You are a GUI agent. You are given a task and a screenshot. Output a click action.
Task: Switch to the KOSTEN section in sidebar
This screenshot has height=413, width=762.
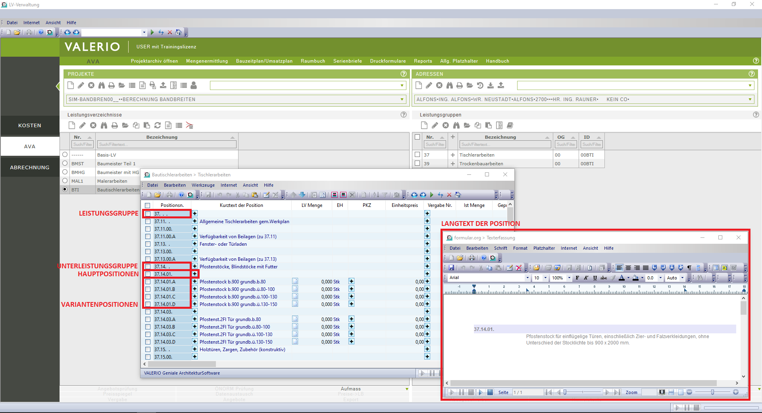(x=30, y=125)
